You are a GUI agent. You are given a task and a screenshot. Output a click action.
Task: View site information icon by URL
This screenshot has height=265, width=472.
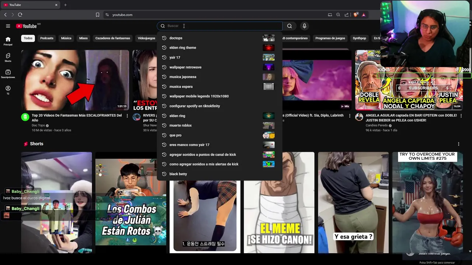pyautogui.click(x=107, y=15)
